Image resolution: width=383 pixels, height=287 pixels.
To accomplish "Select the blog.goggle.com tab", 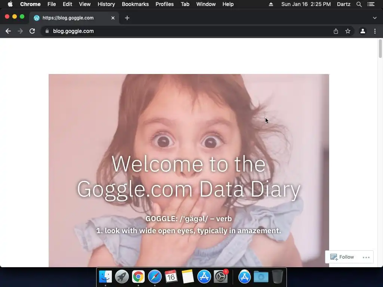I will point(74,18).
